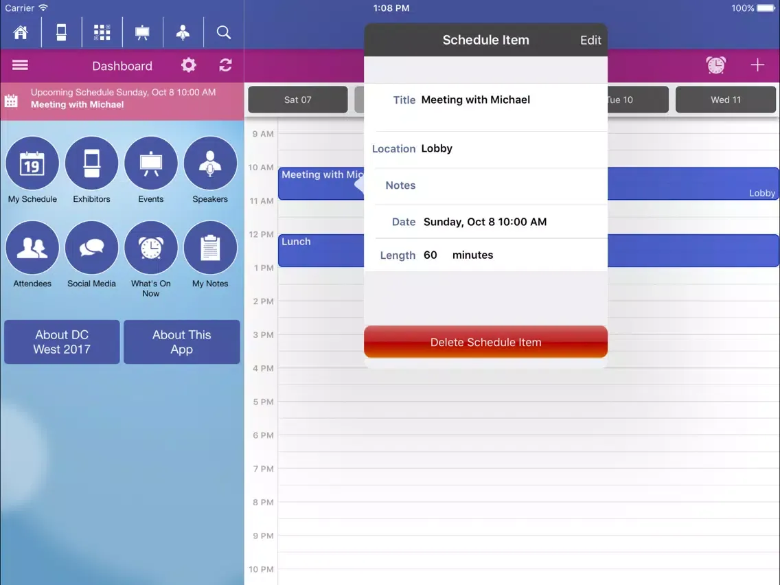This screenshot has width=780, height=585.
Task: Click the 9 AM time label
Action: coord(263,134)
